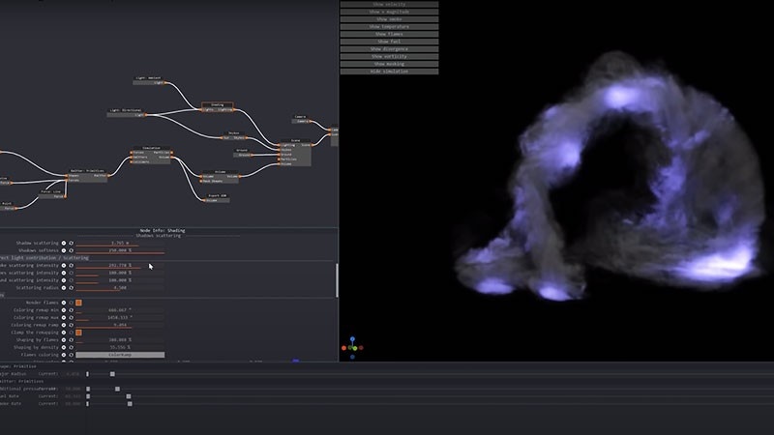Click the Show fuel button

[x=389, y=42]
